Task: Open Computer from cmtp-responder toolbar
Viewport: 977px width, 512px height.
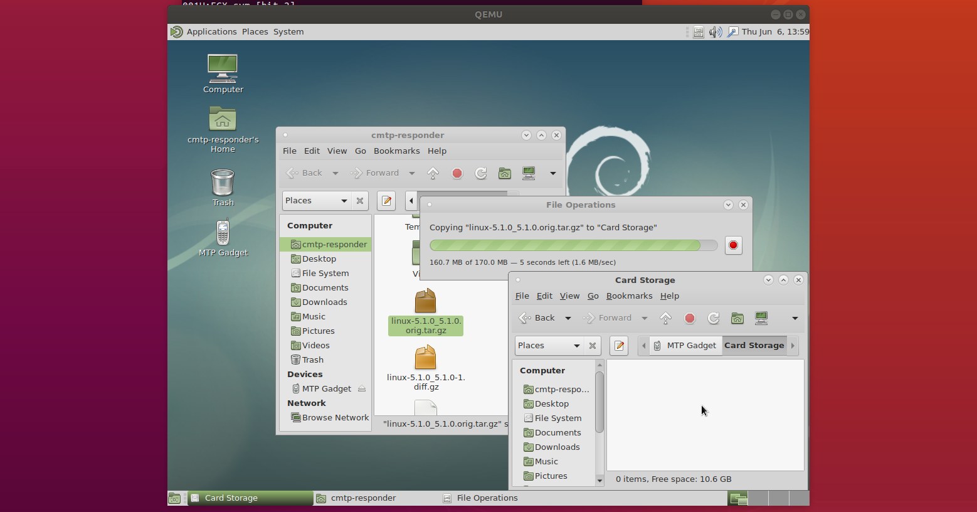Action: point(529,173)
